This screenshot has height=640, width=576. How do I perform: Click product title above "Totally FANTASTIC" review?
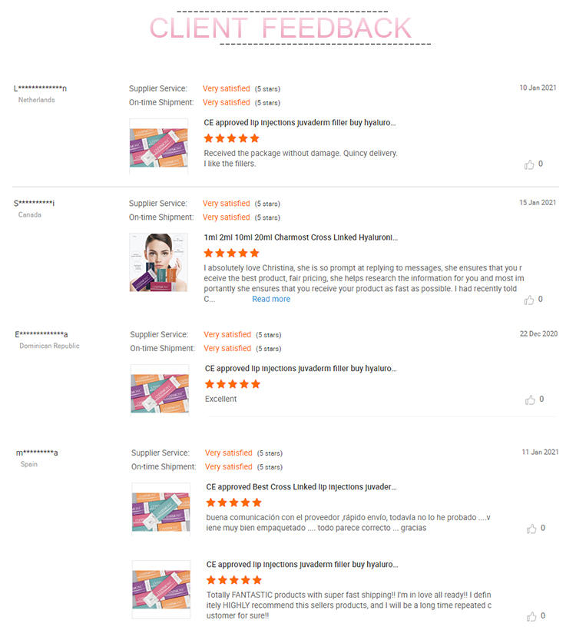coord(301,565)
